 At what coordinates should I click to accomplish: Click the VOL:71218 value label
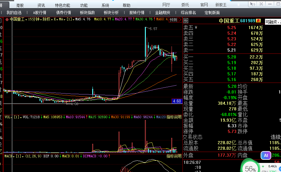31,117
